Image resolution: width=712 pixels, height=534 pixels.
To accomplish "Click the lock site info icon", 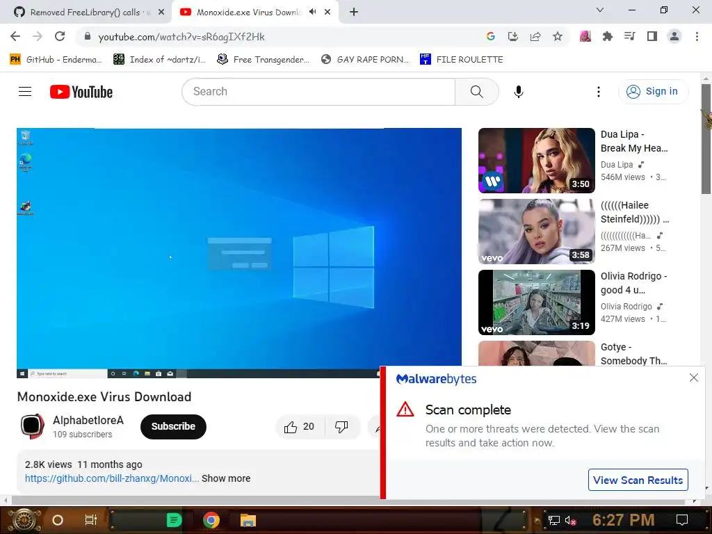I will [88, 37].
